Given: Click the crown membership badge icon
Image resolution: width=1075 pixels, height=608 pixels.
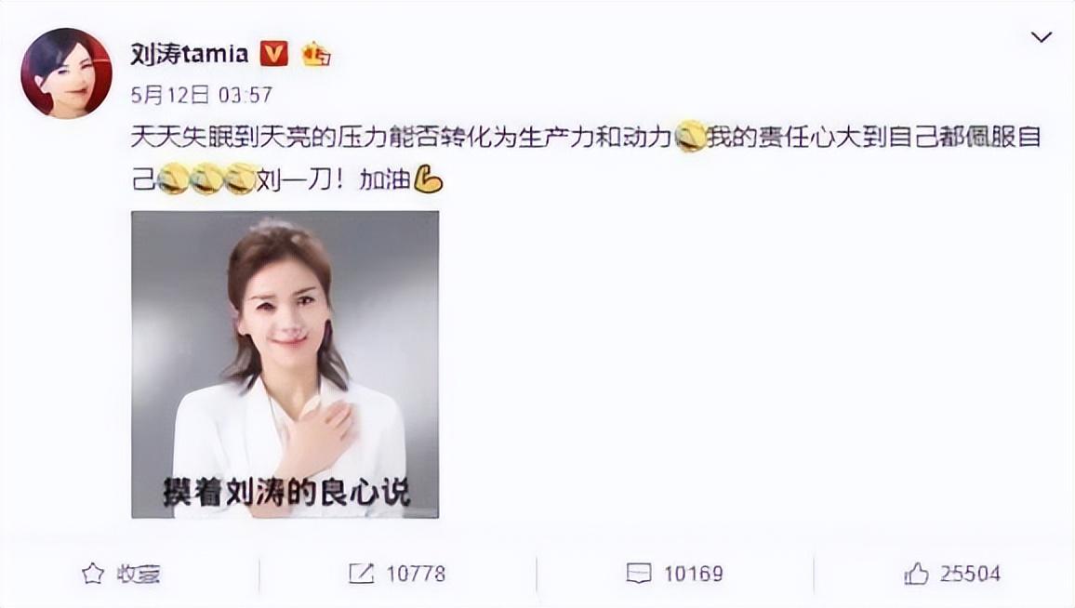Looking at the screenshot, I should (316, 54).
